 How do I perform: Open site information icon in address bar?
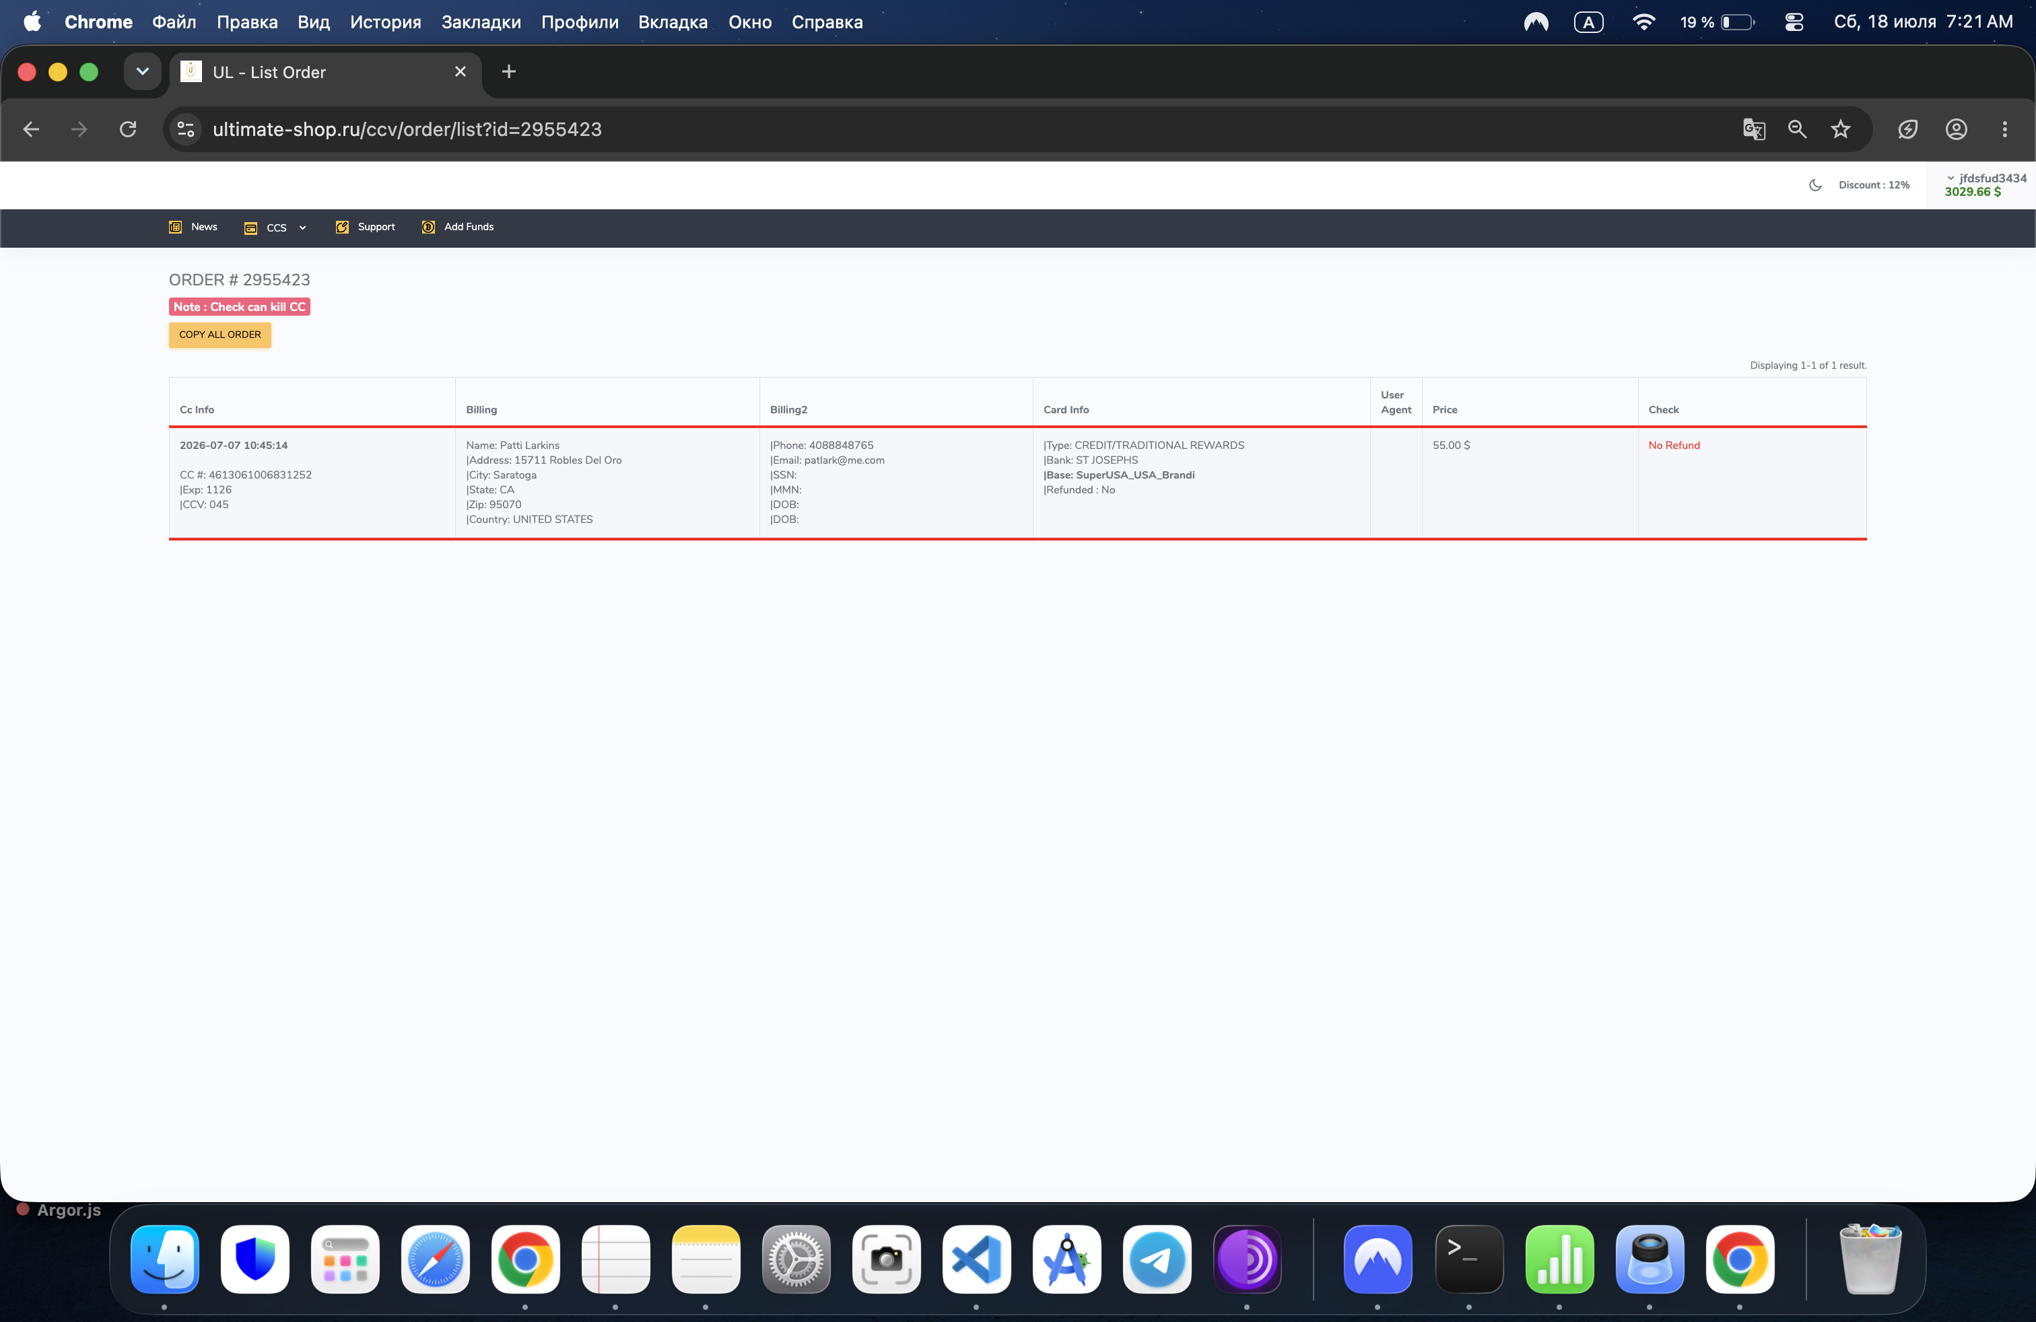click(186, 129)
